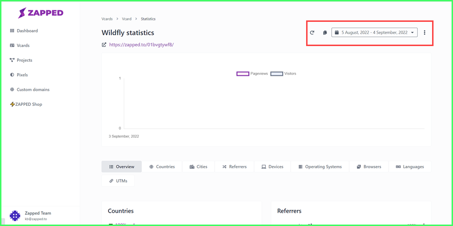Select the Overview tab
The image size is (453, 226).
[122, 167]
